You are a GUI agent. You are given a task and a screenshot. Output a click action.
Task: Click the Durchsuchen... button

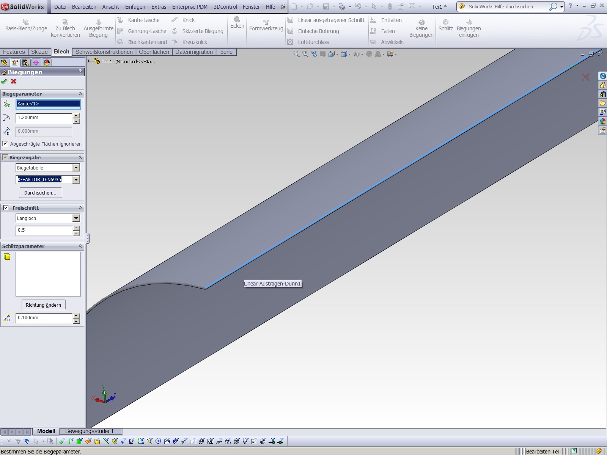coord(40,193)
